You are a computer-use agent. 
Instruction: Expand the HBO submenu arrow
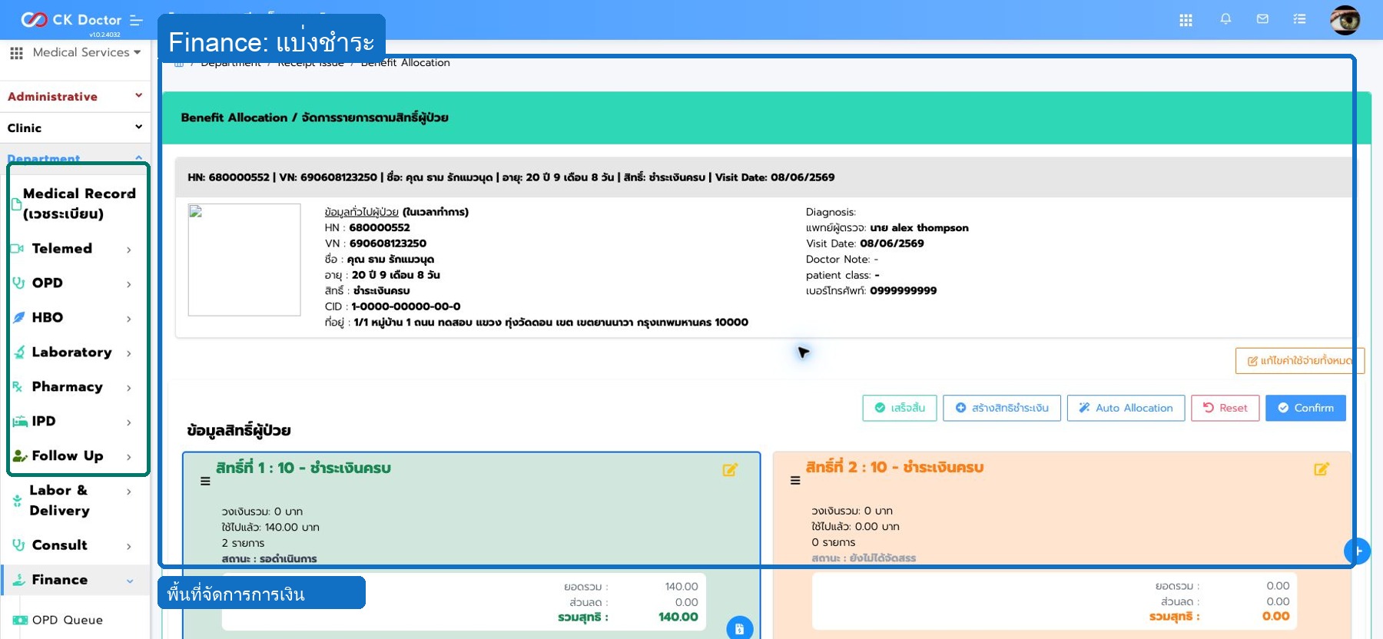pos(128,319)
